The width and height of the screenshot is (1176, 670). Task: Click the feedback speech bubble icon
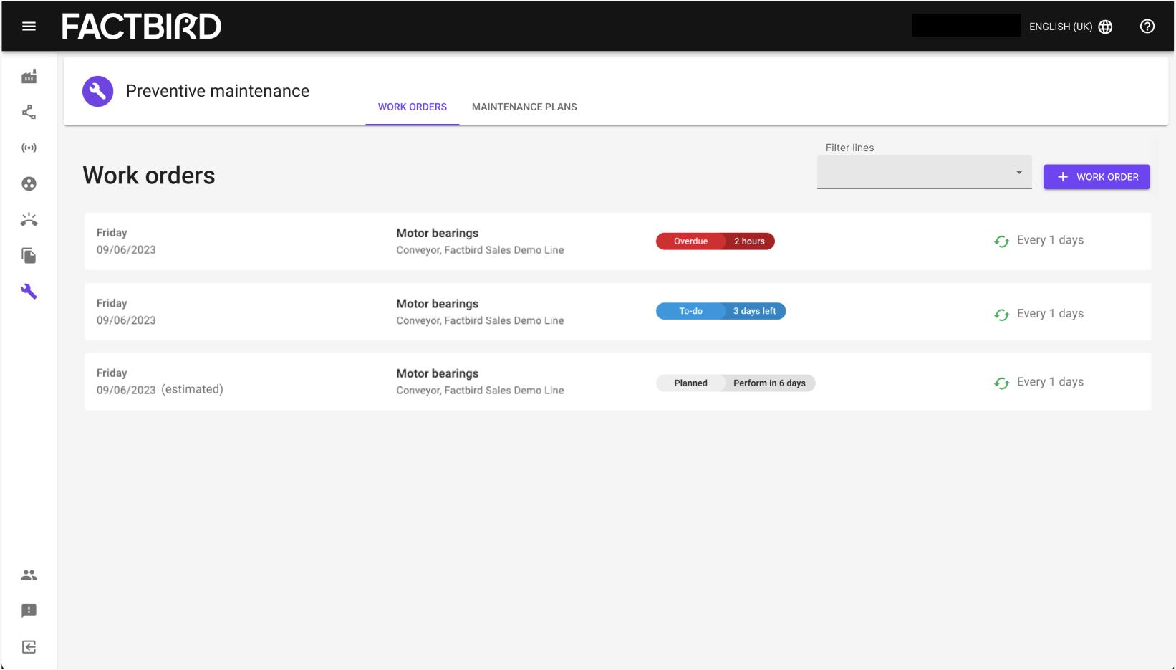click(29, 611)
